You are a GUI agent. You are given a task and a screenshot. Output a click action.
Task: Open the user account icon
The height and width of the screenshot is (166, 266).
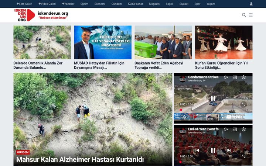pos(251,4)
